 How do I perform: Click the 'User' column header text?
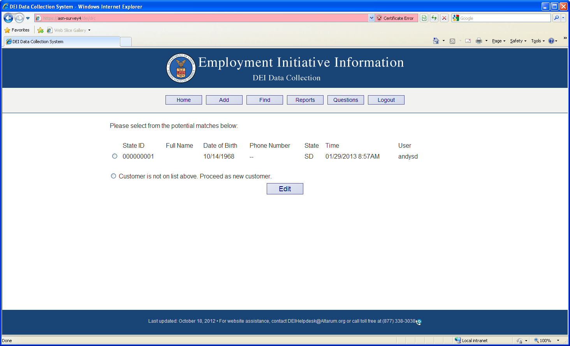coord(405,145)
